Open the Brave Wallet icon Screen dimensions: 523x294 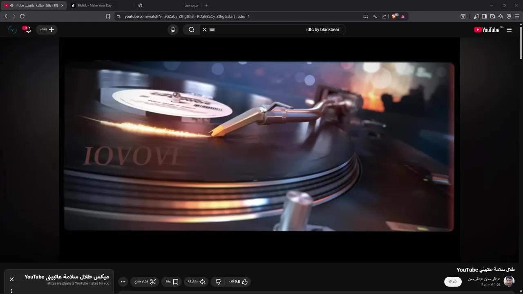coord(492,16)
